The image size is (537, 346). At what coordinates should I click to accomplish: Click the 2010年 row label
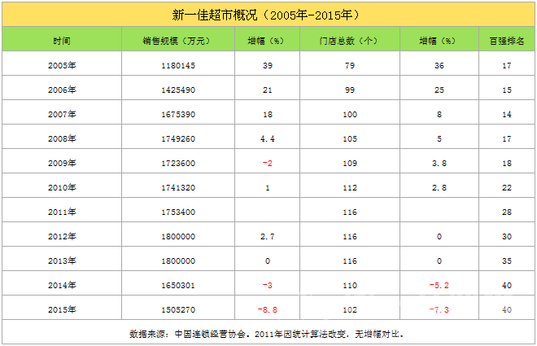tap(62, 187)
